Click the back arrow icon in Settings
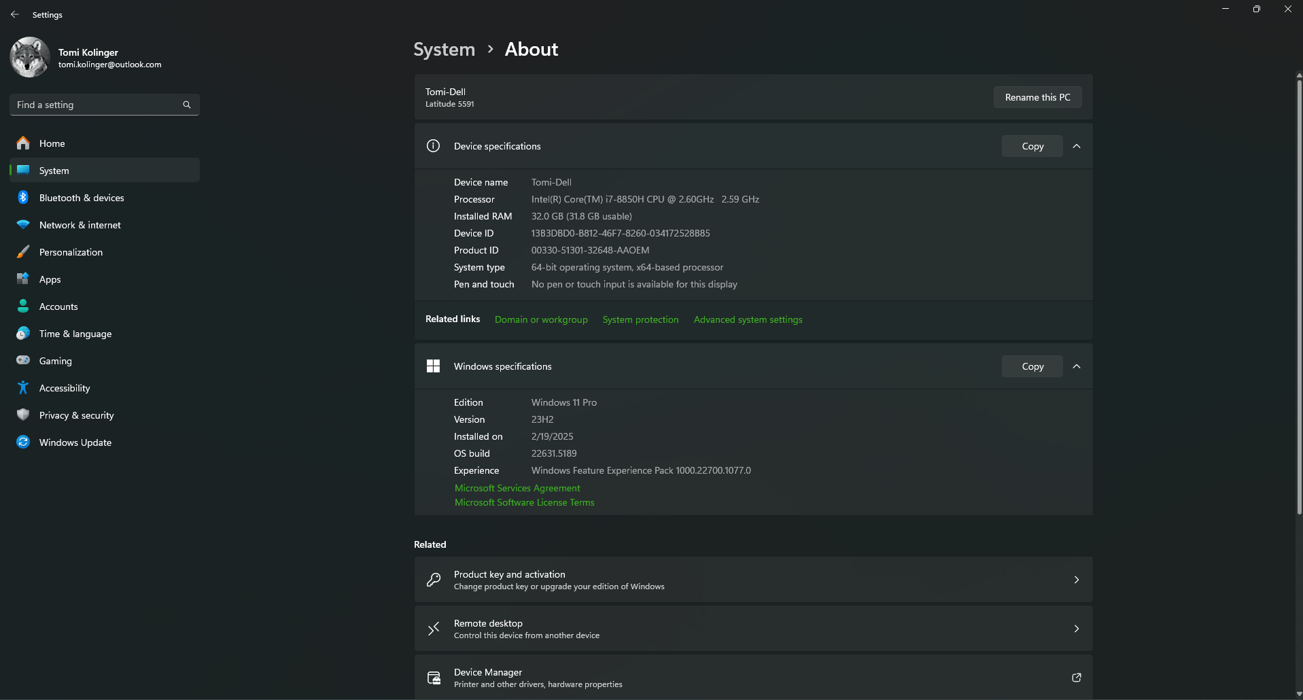1303x700 pixels. coord(15,14)
